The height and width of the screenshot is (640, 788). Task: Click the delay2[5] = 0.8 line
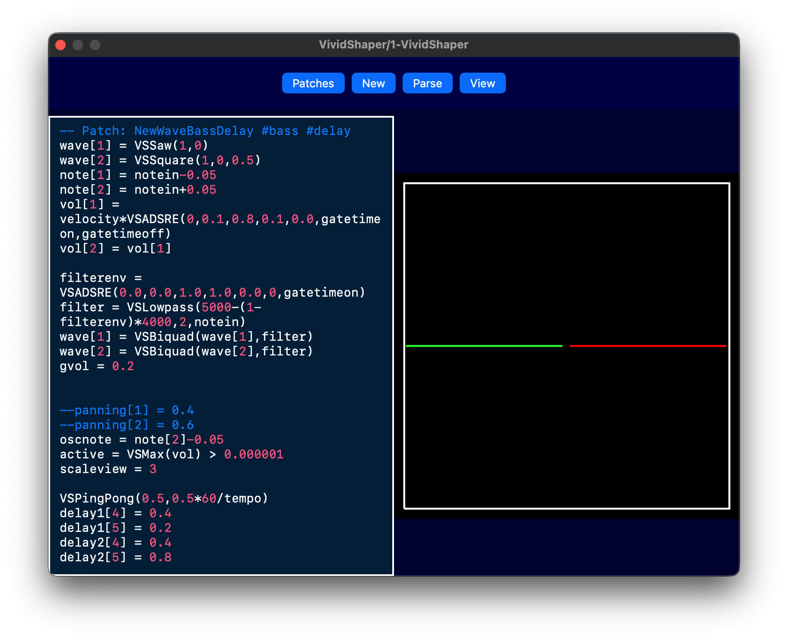point(116,557)
